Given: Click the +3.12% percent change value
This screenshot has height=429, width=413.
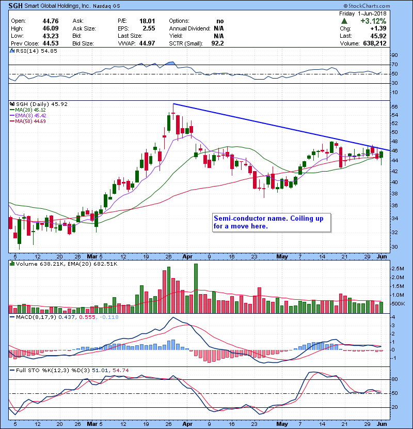Looking at the screenshot, I should [373, 21].
